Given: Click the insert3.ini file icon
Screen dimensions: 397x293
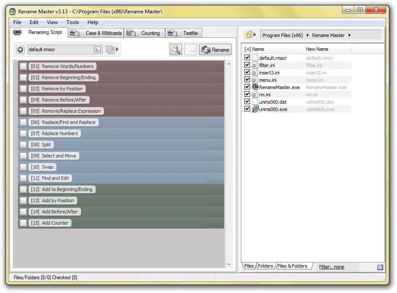Looking at the screenshot, I should (255, 73).
